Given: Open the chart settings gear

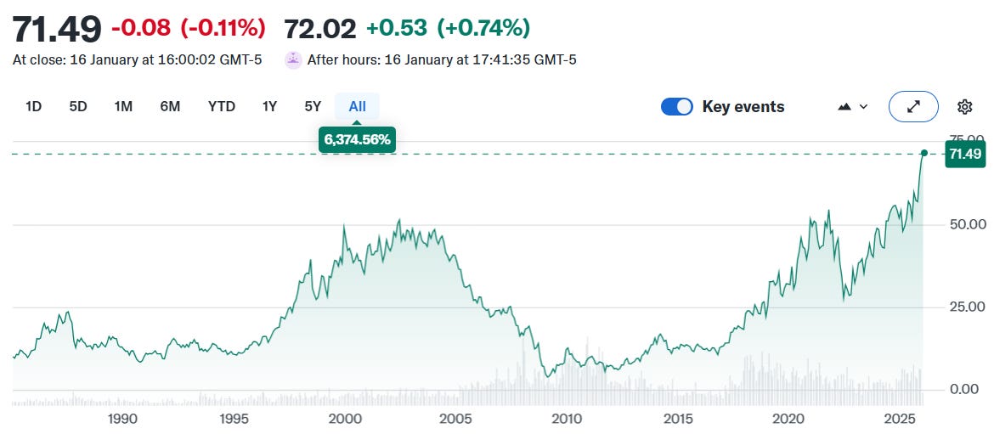Looking at the screenshot, I should click(964, 107).
